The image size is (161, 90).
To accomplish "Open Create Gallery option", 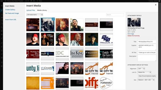I will coord(10,9).
